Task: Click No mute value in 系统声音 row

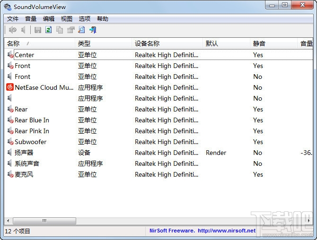Action: 257,163
